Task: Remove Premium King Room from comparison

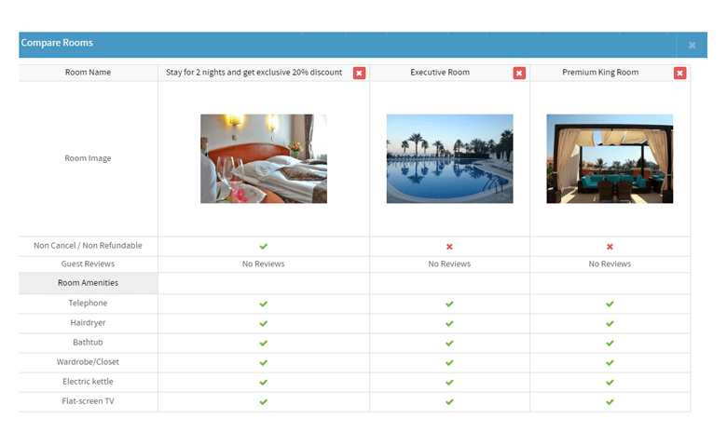Action: pyautogui.click(x=679, y=74)
